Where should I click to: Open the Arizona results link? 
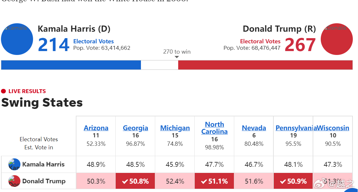pos(96,128)
